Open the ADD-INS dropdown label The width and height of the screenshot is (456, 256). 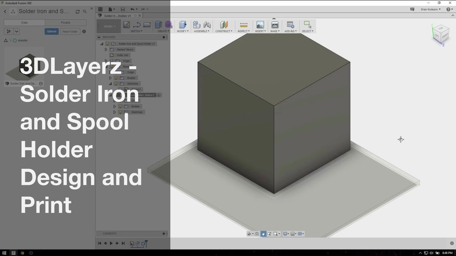pos(290,31)
